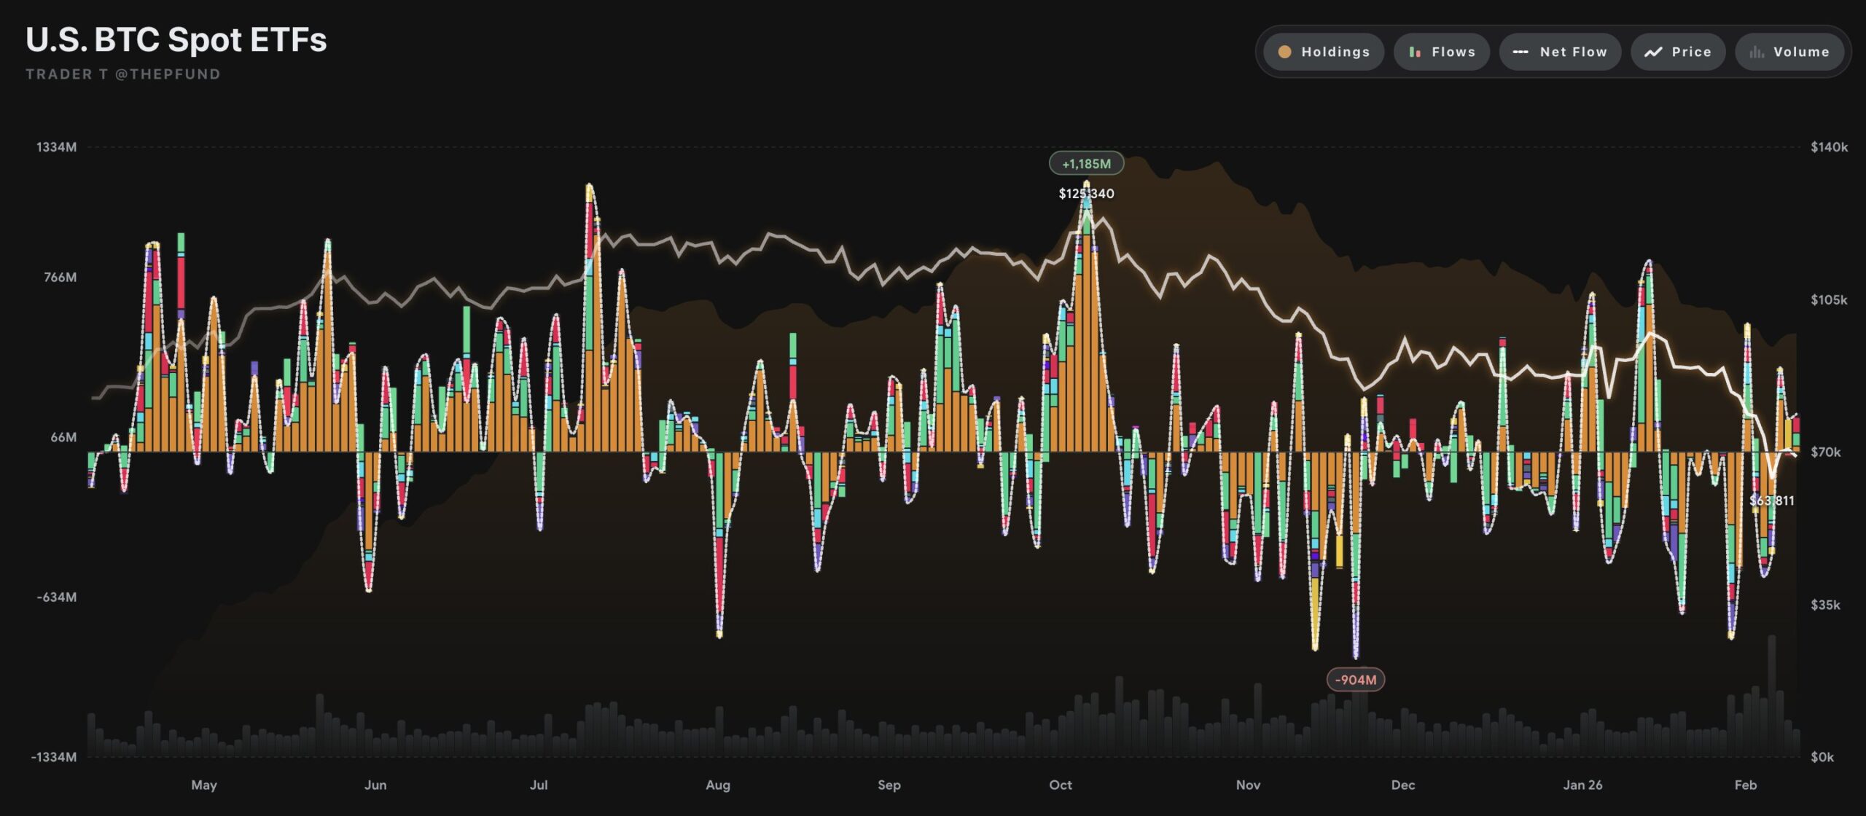Click the Volume bars icon
The width and height of the screenshot is (1866, 816).
pyautogui.click(x=1757, y=52)
